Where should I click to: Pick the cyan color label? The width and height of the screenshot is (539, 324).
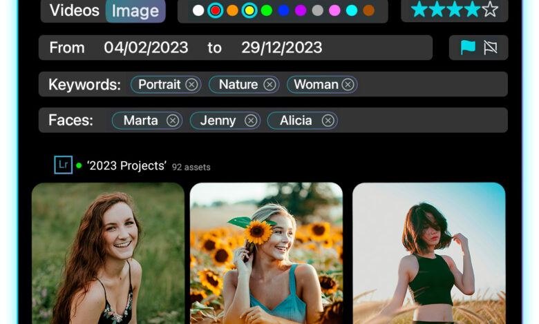point(352,10)
